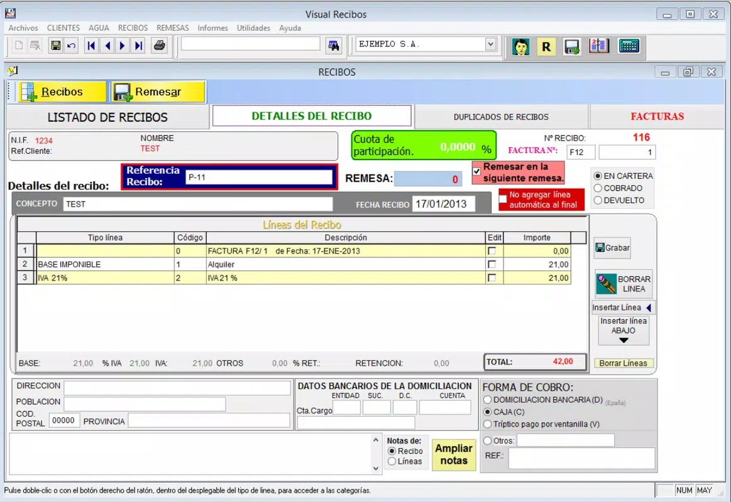
Task: Open the Informes menu
Action: pyautogui.click(x=212, y=28)
